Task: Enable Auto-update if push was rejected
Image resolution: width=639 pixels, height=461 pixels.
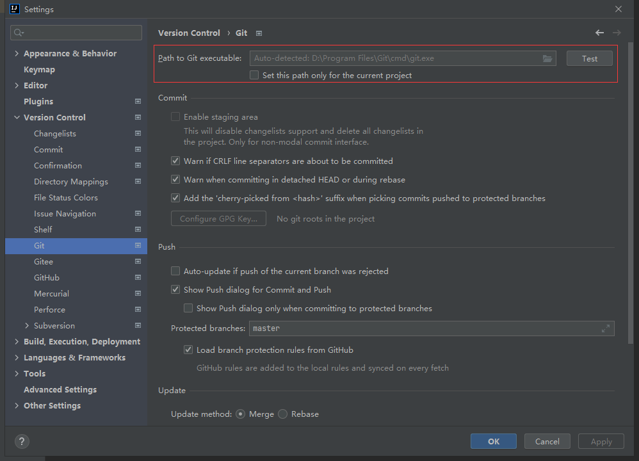Action: click(x=175, y=271)
